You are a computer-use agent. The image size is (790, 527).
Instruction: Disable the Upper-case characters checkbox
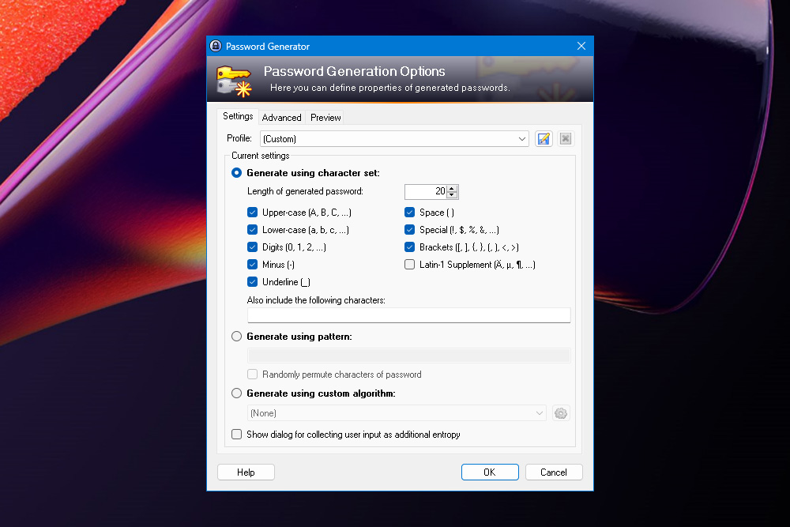[252, 212]
